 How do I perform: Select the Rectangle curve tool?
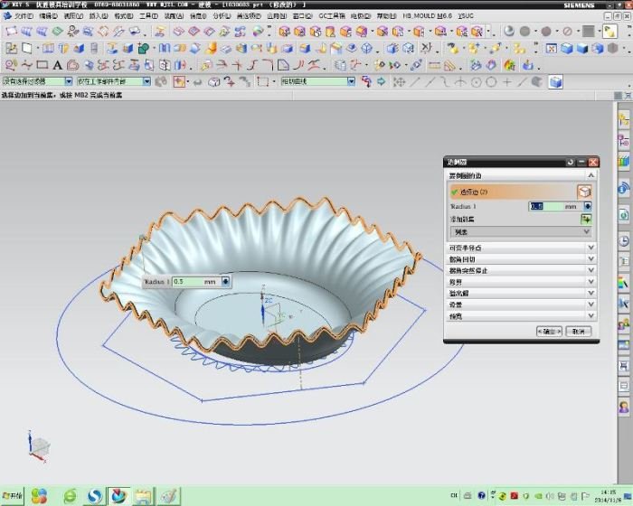pos(43,64)
